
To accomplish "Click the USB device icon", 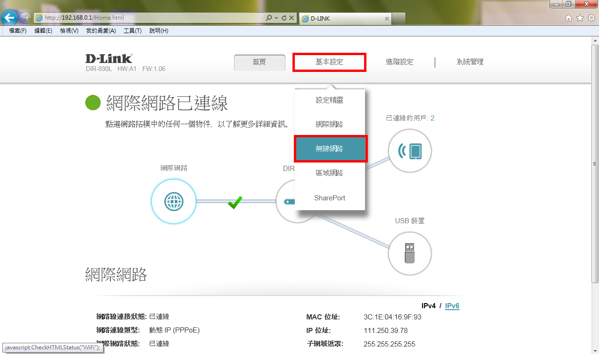I will [409, 253].
